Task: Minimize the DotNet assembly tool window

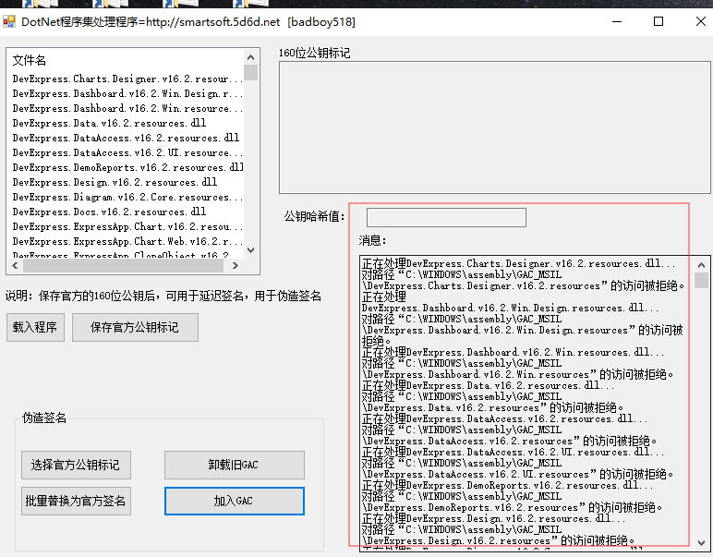Action: 616,21
